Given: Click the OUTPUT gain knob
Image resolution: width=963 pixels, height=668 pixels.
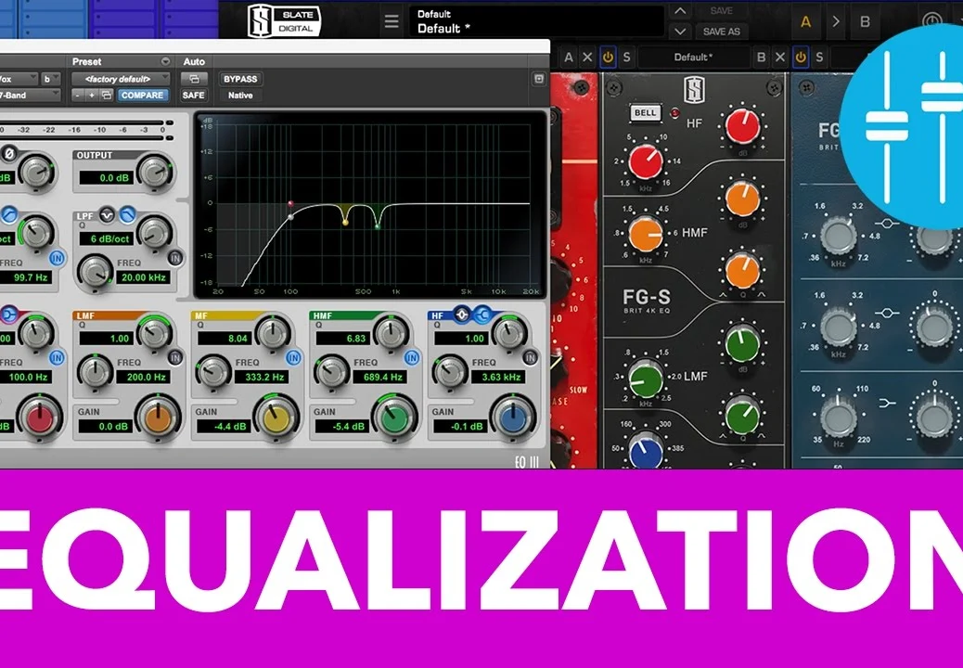Looking at the screenshot, I should (154, 172).
